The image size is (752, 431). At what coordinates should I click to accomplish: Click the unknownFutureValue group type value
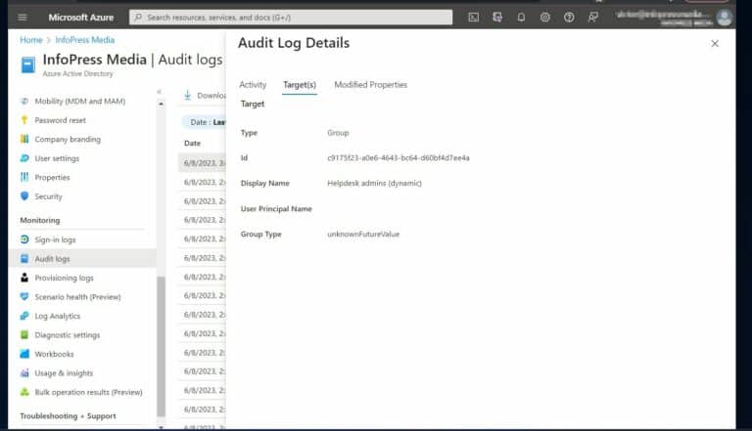(363, 235)
